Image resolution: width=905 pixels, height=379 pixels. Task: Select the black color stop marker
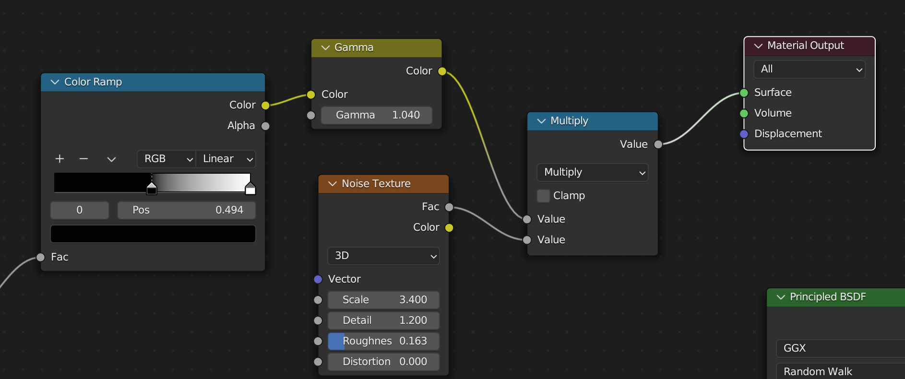[152, 189]
